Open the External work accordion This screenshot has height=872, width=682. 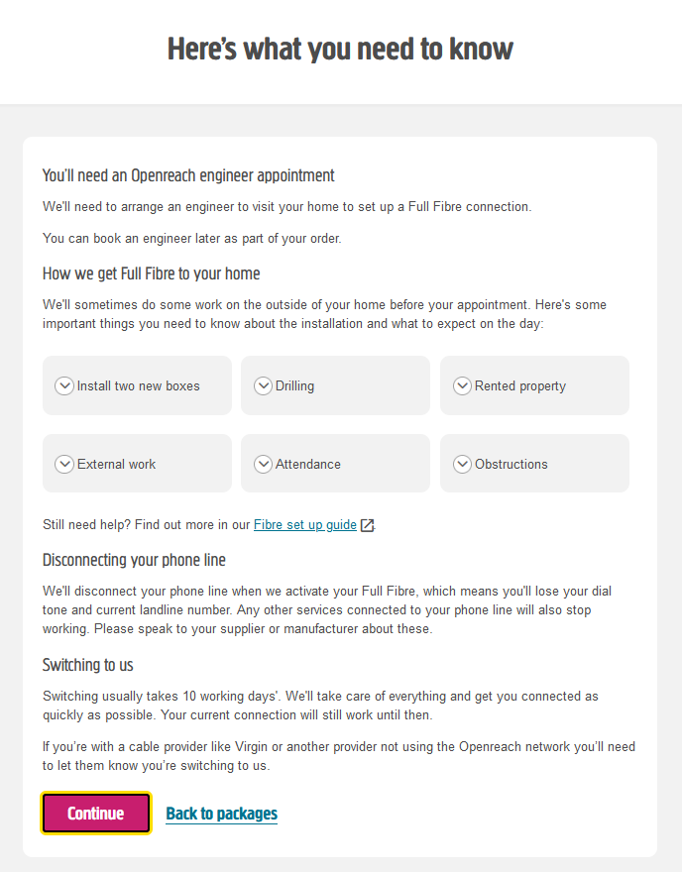pyautogui.click(x=116, y=464)
